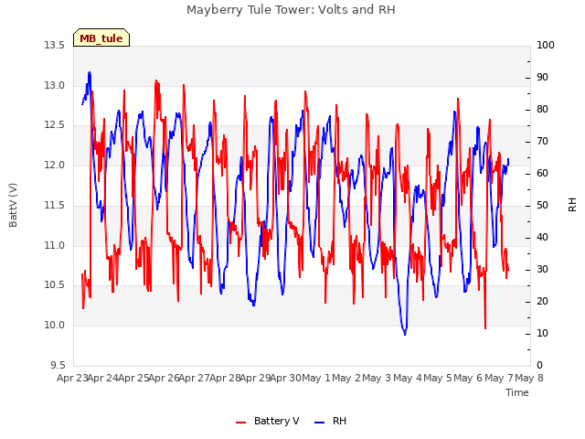Click the 10.0 left axis tick label
Image resolution: width=585 pixels, height=439 pixels.
(x=55, y=326)
